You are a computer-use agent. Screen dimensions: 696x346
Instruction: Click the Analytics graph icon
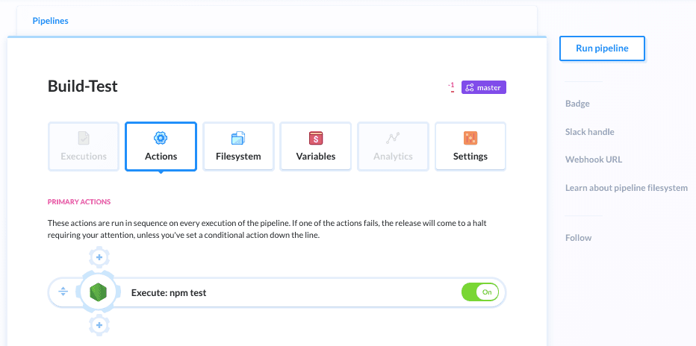pyautogui.click(x=393, y=138)
